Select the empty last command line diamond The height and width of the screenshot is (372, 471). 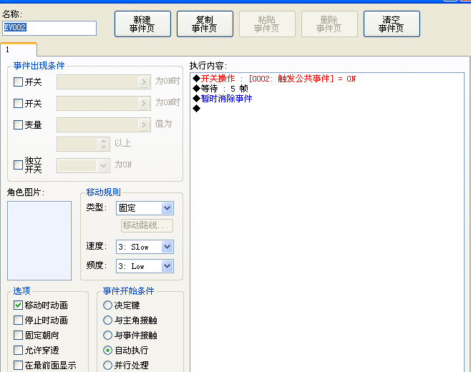pyautogui.click(x=196, y=109)
